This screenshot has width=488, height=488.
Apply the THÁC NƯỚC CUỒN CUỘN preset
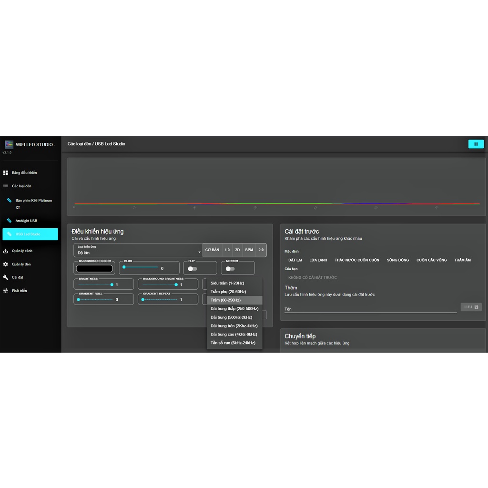(x=357, y=260)
